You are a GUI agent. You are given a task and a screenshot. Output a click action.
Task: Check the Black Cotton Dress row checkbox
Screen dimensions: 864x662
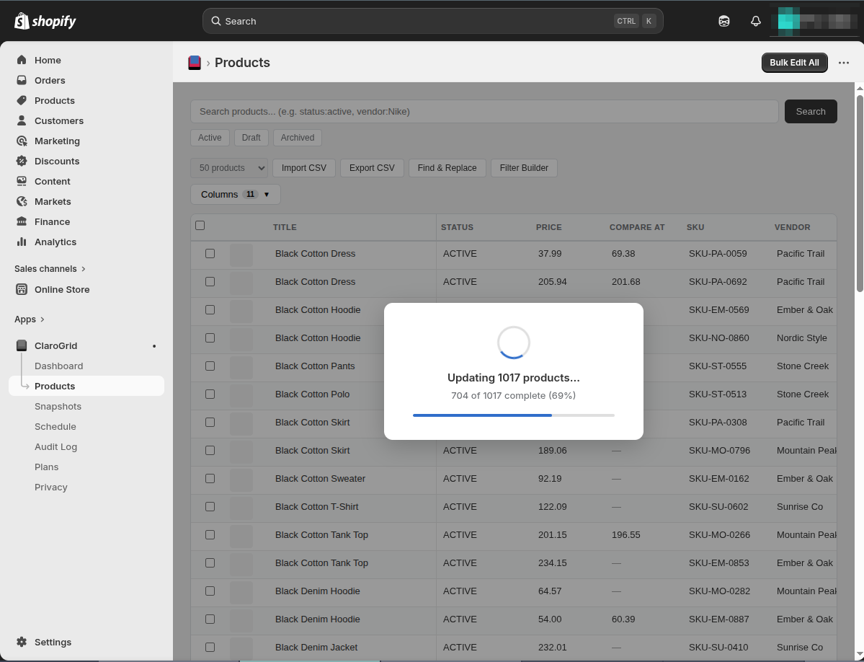point(210,253)
